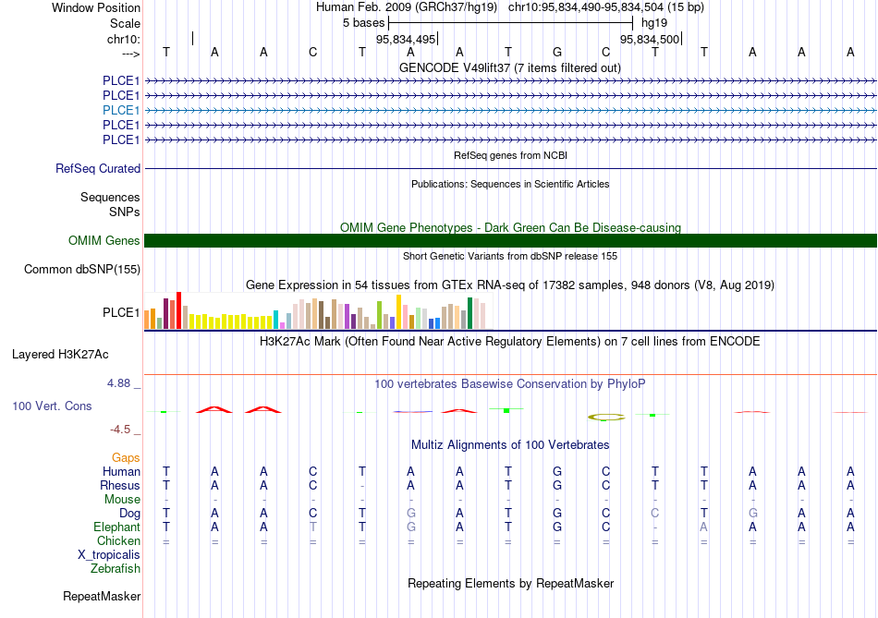Click the olive C logo in PhyloP track
878x618 pixels.
click(606, 417)
